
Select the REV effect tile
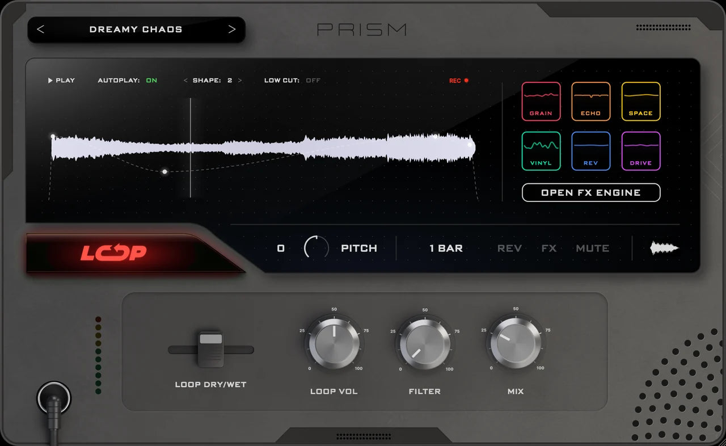coord(591,151)
